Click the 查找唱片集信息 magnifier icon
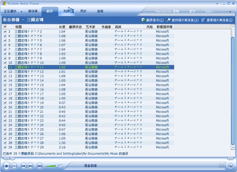Image resolution: width=237 pixels, height=172 pixels. [x=168, y=20]
